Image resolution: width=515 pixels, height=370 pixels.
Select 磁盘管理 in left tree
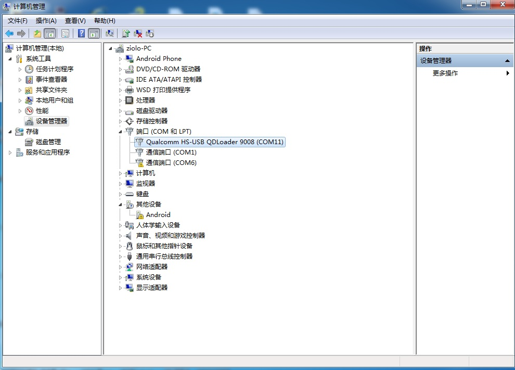[x=48, y=142]
